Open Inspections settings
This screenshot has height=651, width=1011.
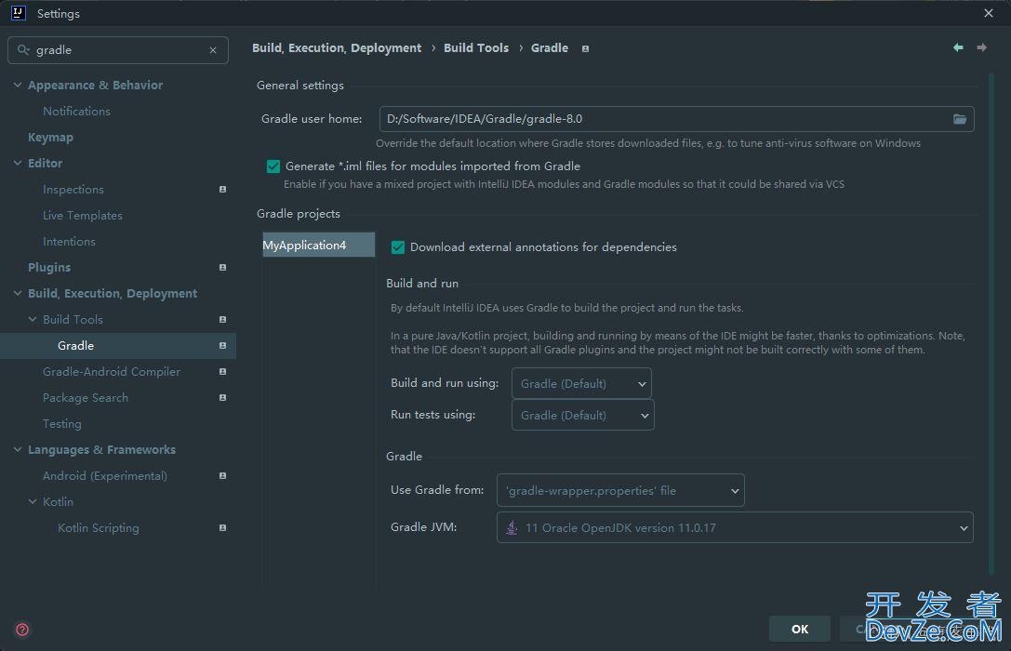73,190
